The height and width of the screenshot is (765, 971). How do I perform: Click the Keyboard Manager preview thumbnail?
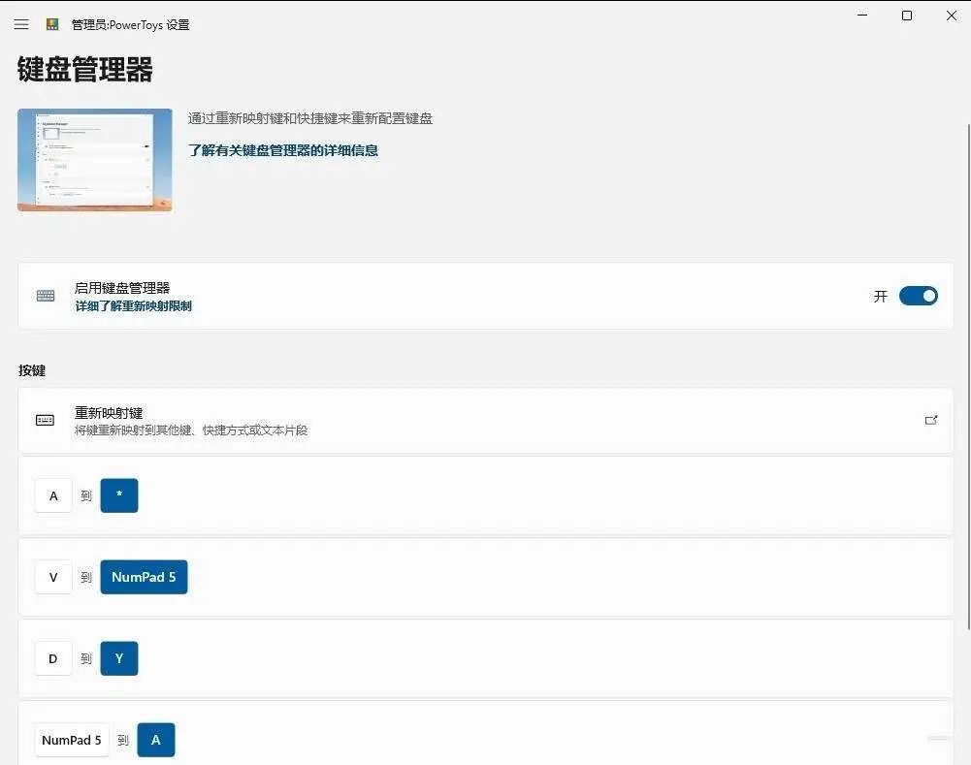(95, 160)
